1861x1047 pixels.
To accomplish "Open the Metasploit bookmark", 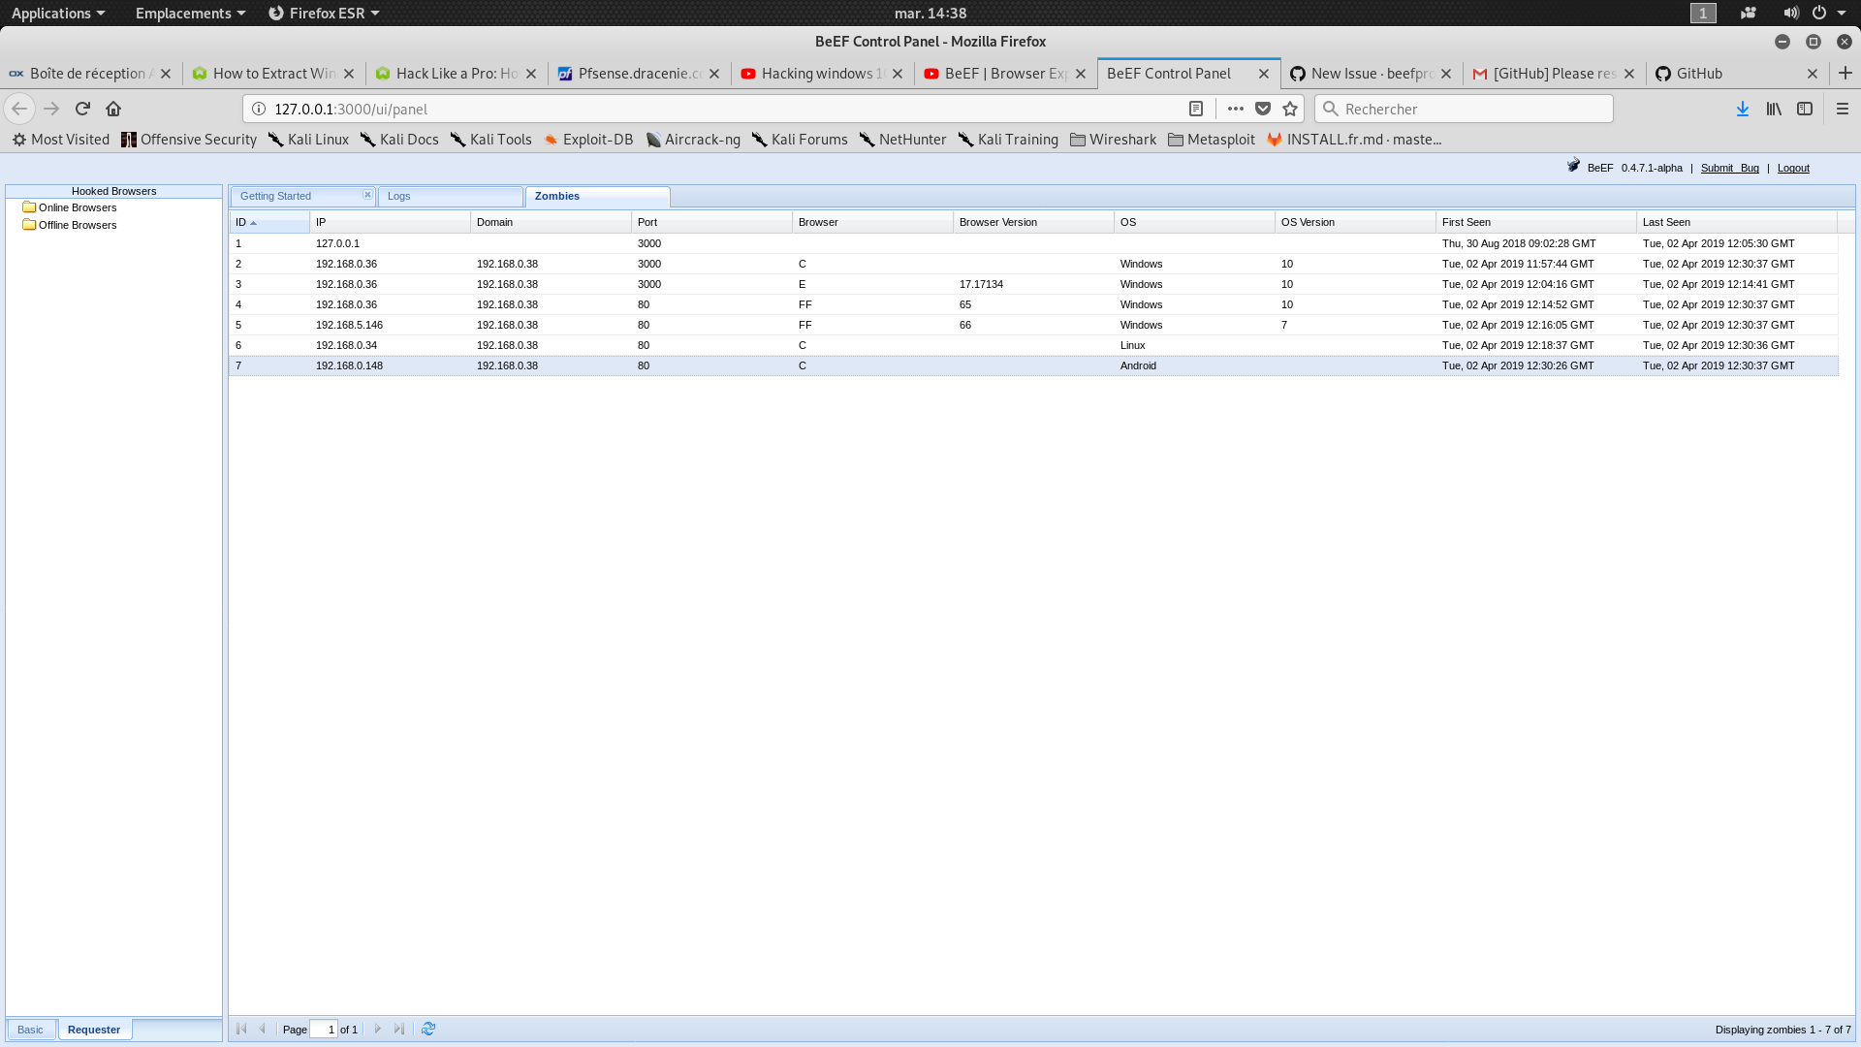I will pyautogui.click(x=1212, y=139).
